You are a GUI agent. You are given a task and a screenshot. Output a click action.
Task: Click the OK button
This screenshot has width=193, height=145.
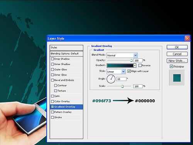click(177, 47)
